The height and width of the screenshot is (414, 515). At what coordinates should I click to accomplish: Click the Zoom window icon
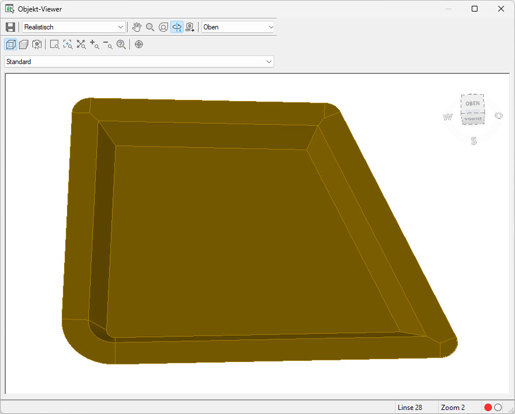click(x=54, y=44)
